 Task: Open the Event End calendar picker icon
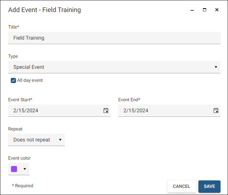pos(216,111)
